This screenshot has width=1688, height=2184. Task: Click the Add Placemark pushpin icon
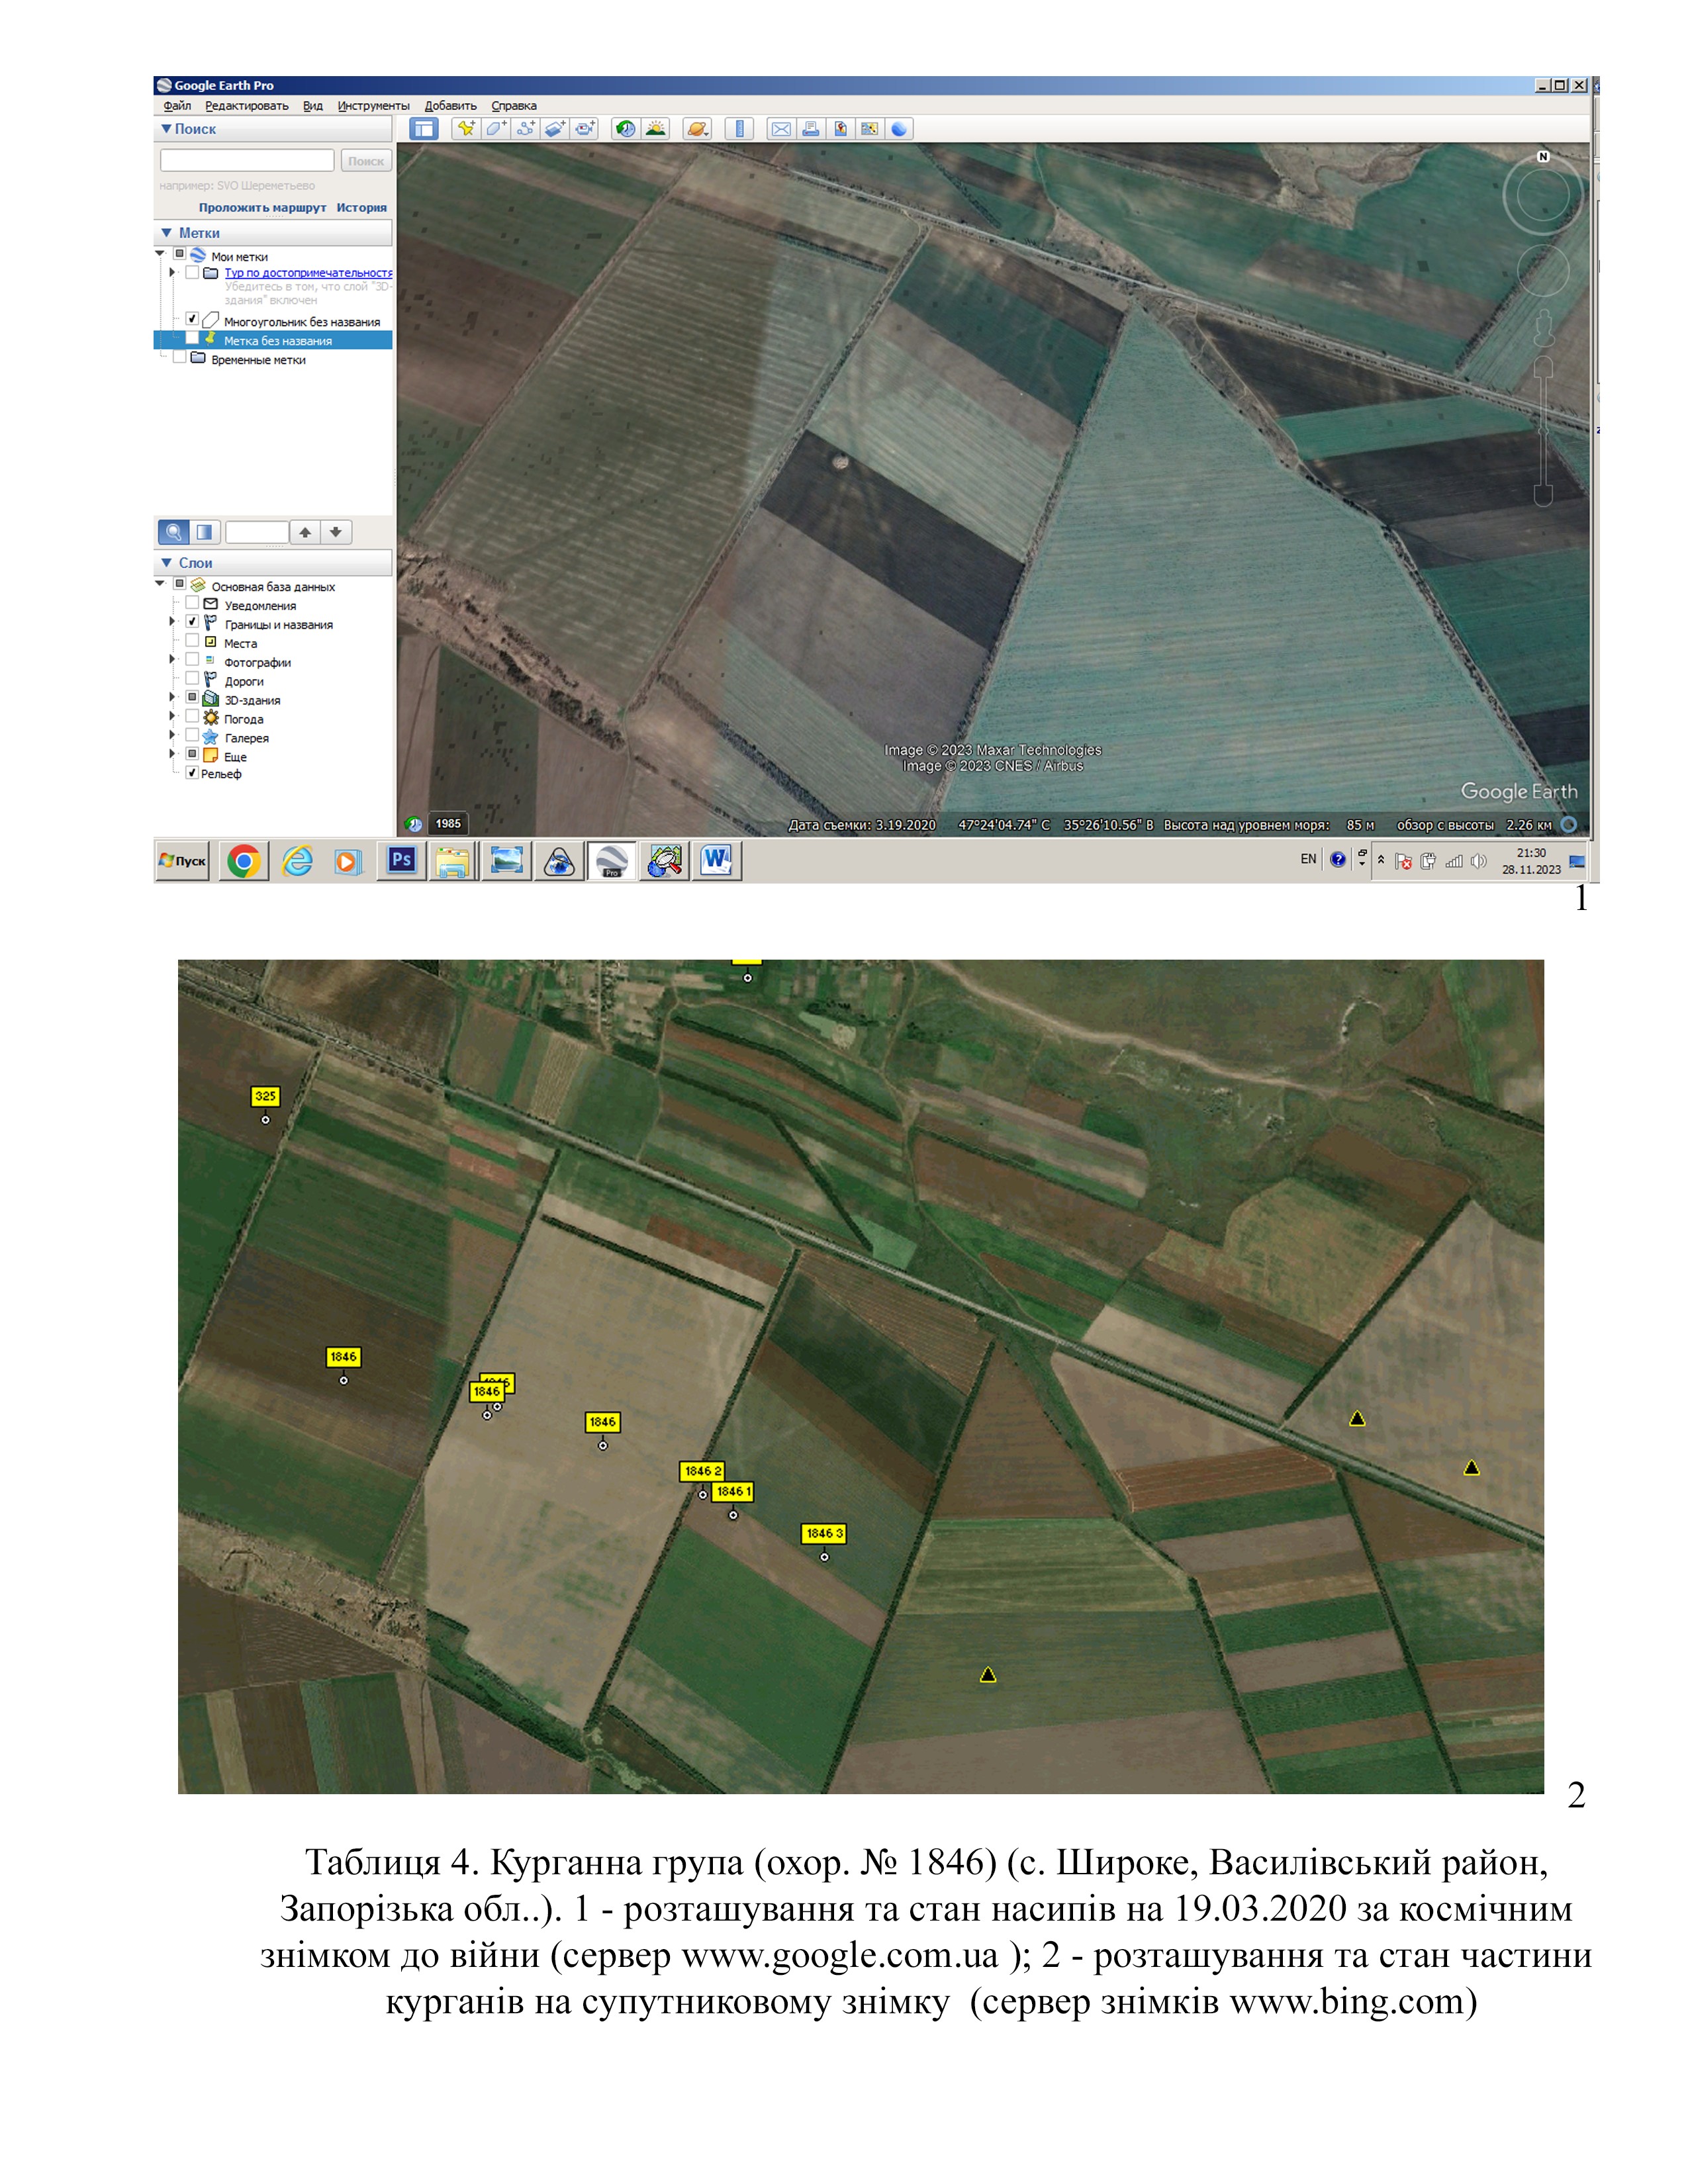point(466,129)
